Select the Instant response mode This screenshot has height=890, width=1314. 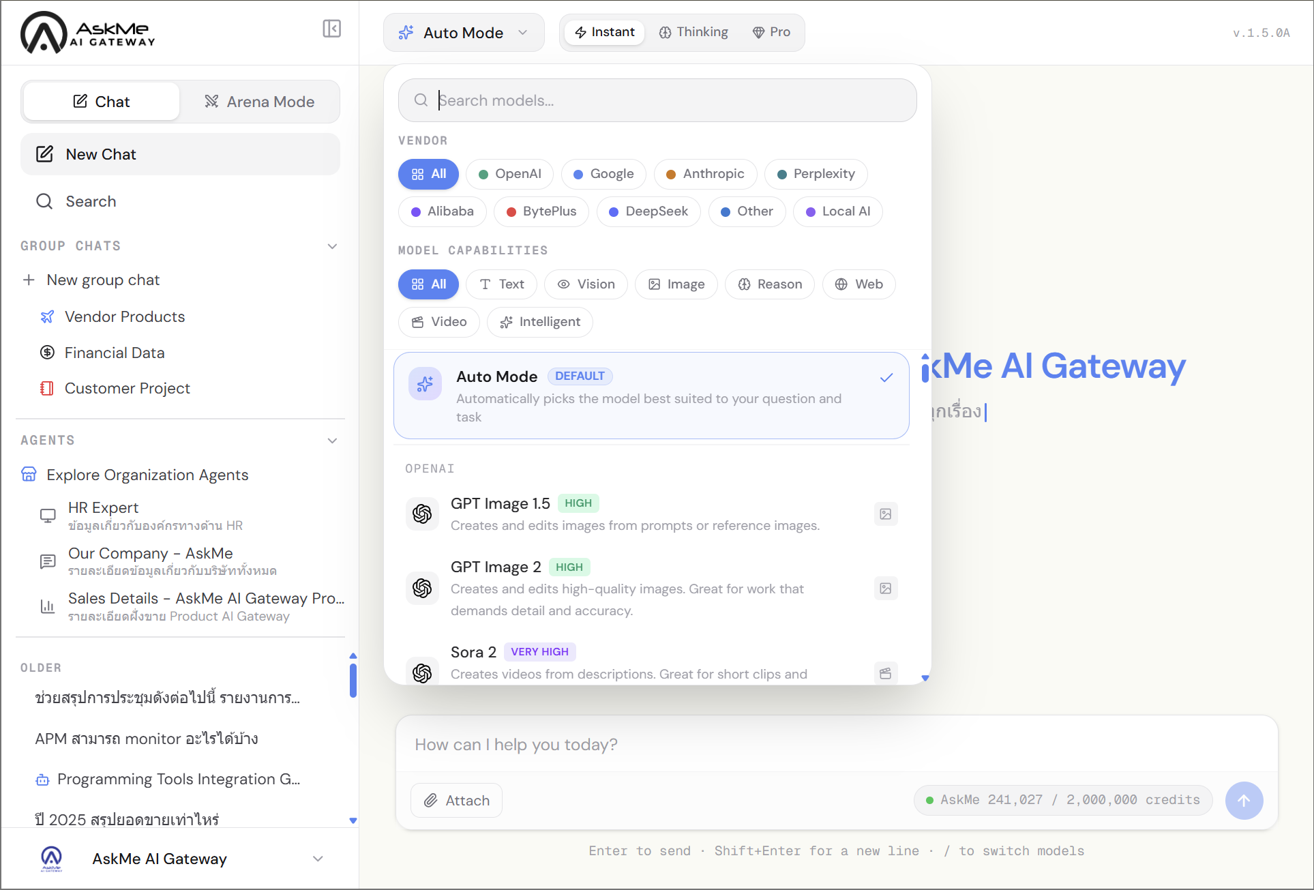(605, 32)
